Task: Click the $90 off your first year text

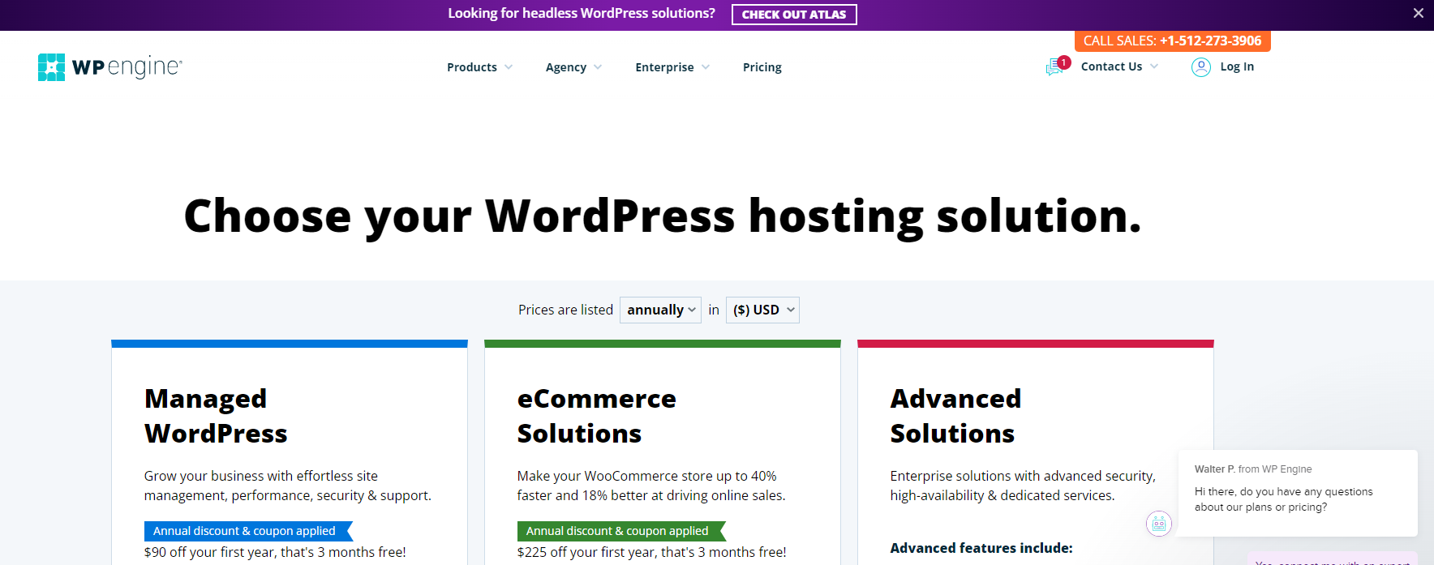Action: (x=275, y=552)
